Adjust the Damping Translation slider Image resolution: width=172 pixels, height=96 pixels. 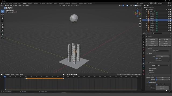coord(162,78)
